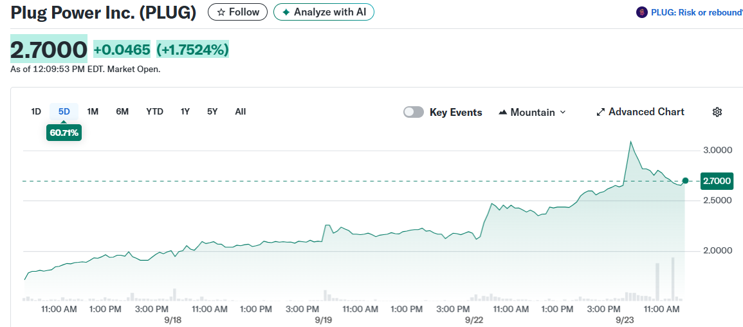Click the chart settings gear icon
Screen dimensions: 743x327
[x=717, y=112]
